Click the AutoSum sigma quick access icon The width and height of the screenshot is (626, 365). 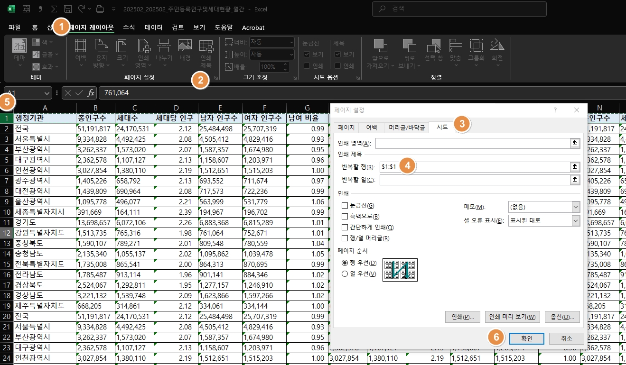point(54,9)
